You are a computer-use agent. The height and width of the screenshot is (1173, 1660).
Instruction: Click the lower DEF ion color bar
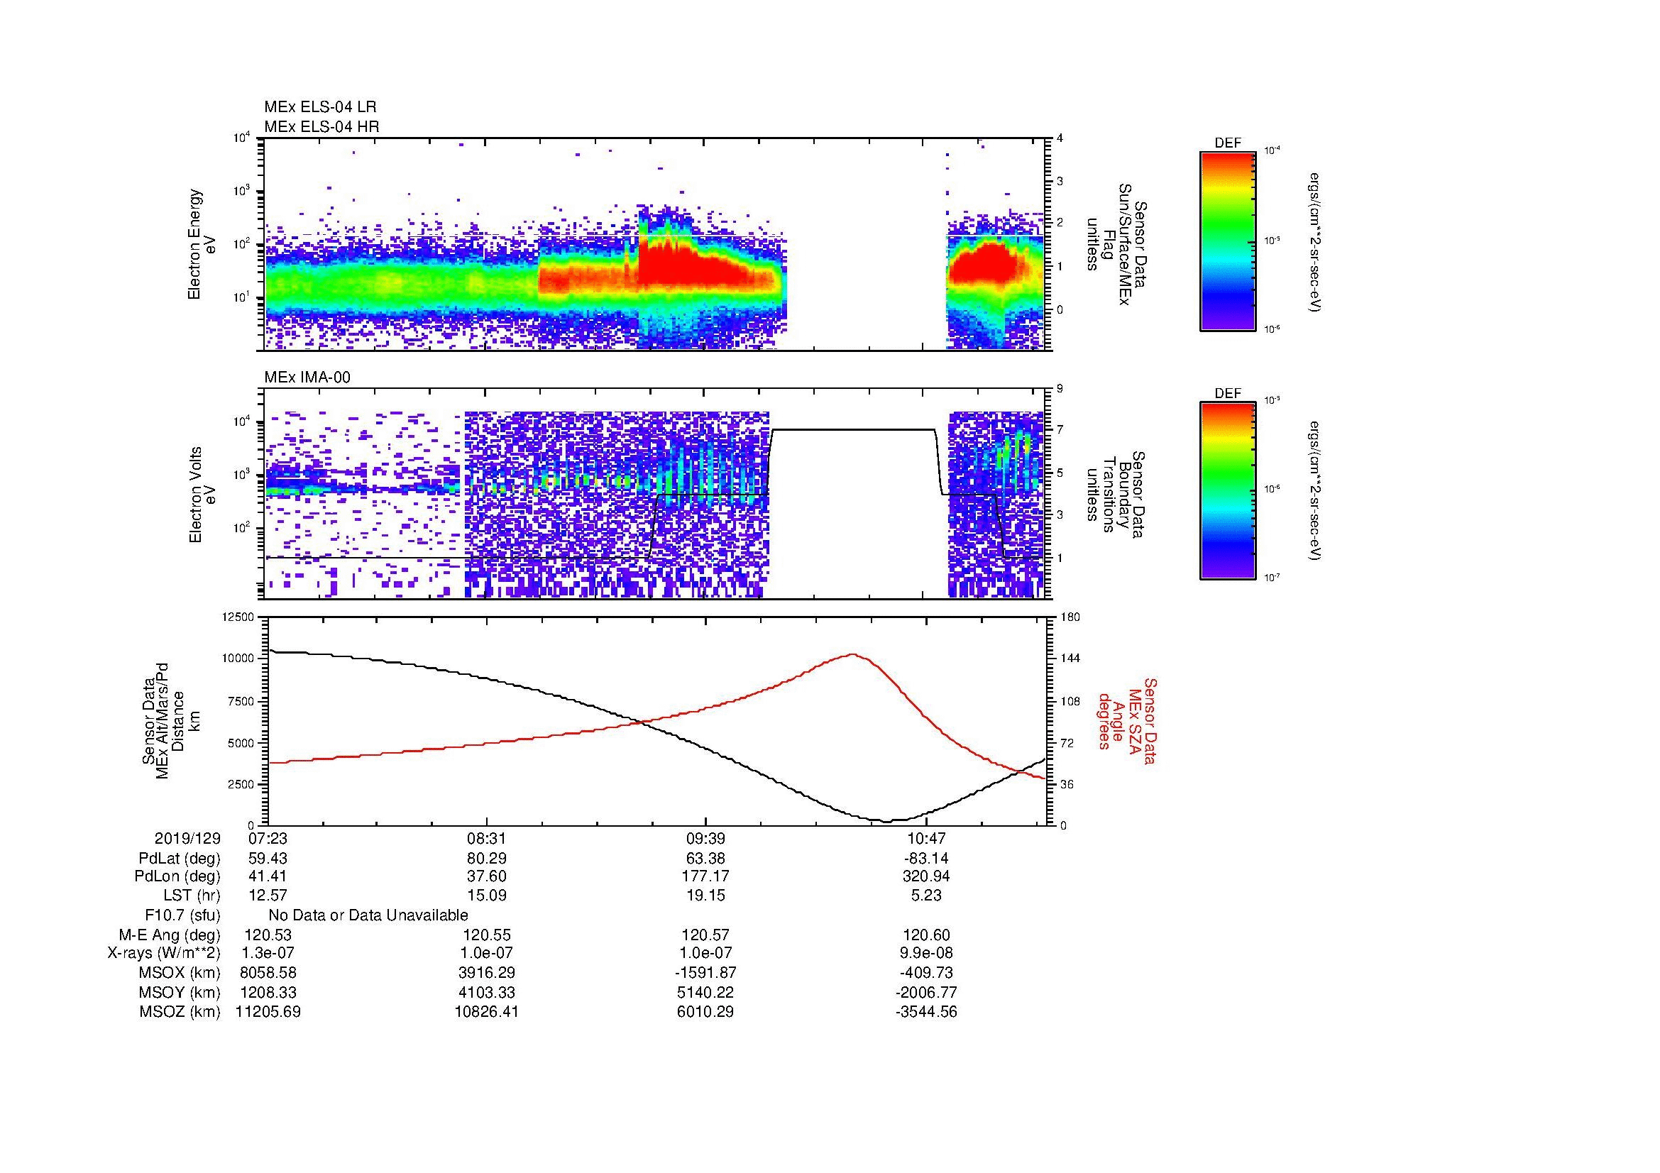pos(1228,491)
